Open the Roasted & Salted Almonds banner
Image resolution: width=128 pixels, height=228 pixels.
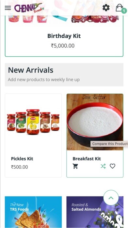[x=95, y=212]
